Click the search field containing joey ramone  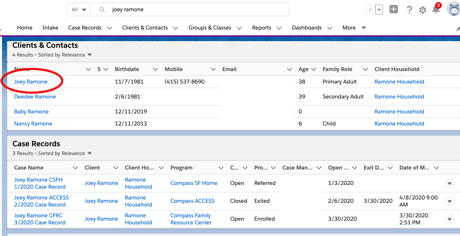coord(195,10)
